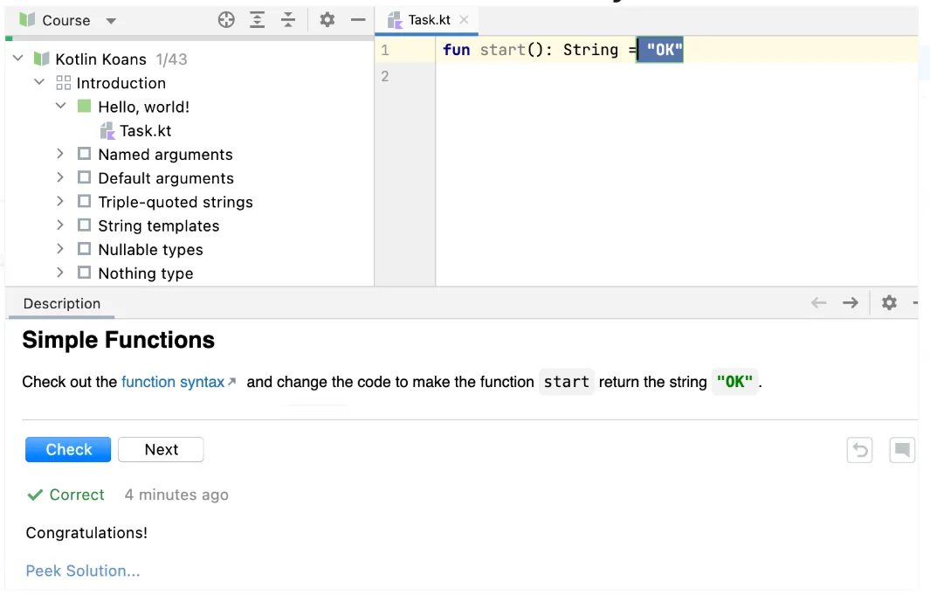Image resolution: width=930 pixels, height=609 pixels.
Task: Collapse the Introduction lesson
Action: (x=38, y=82)
